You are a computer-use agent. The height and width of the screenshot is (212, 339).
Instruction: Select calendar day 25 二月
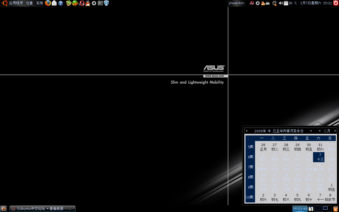point(286,187)
